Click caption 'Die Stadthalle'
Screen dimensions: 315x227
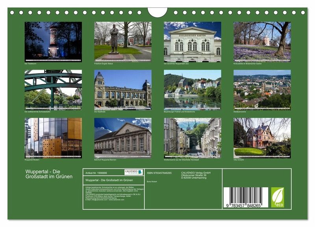coord(100,112)
